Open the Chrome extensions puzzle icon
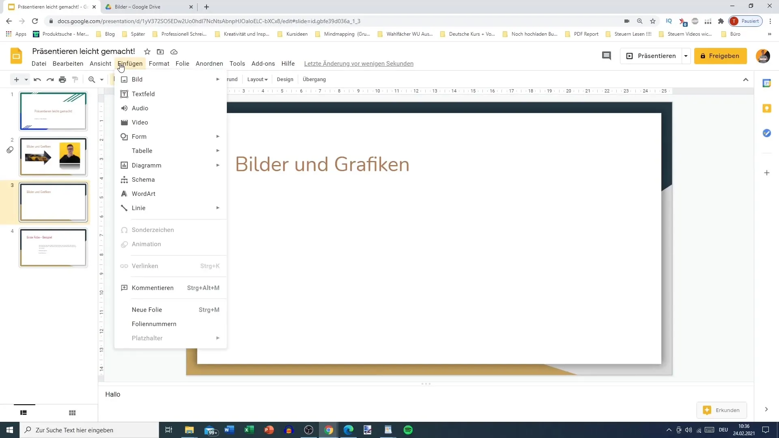The height and width of the screenshot is (438, 779). [x=721, y=21]
